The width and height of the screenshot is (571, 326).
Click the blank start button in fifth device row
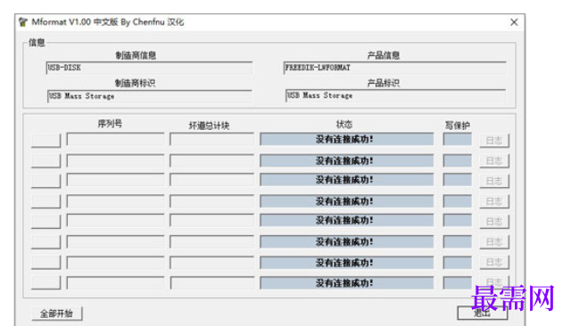click(x=46, y=221)
